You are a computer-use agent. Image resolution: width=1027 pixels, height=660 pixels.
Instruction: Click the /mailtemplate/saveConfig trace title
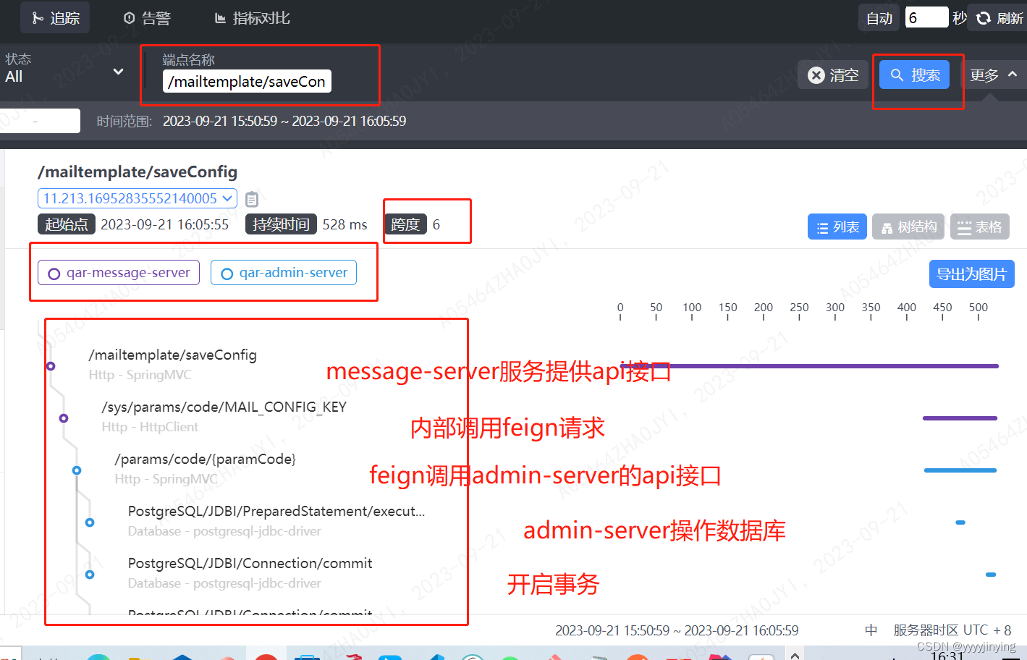[138, 172]
